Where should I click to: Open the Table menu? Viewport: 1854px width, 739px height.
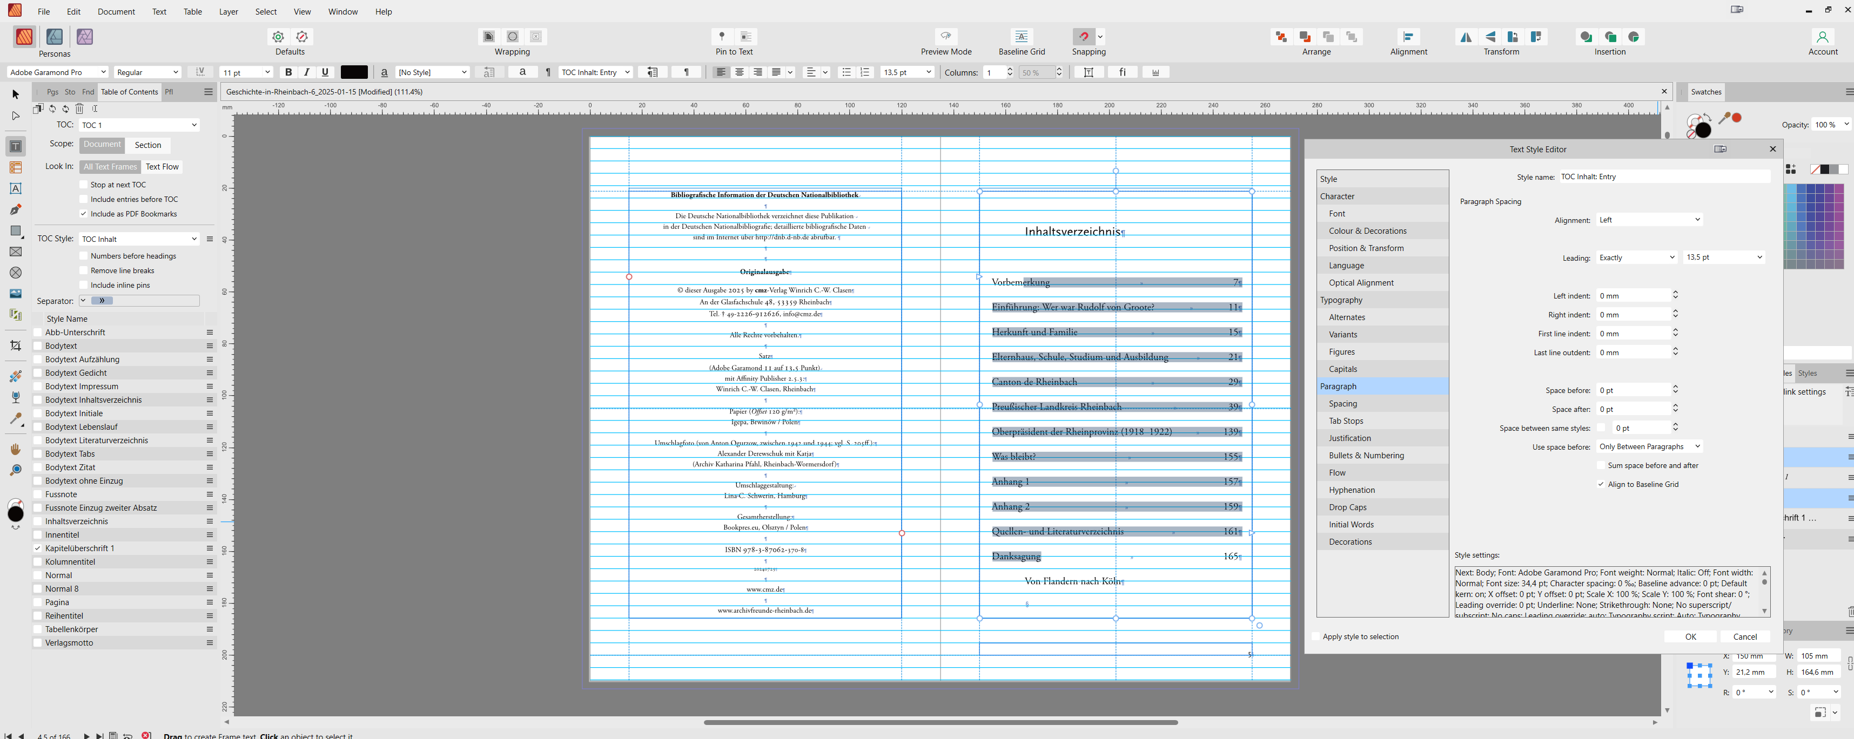point(192,11)
